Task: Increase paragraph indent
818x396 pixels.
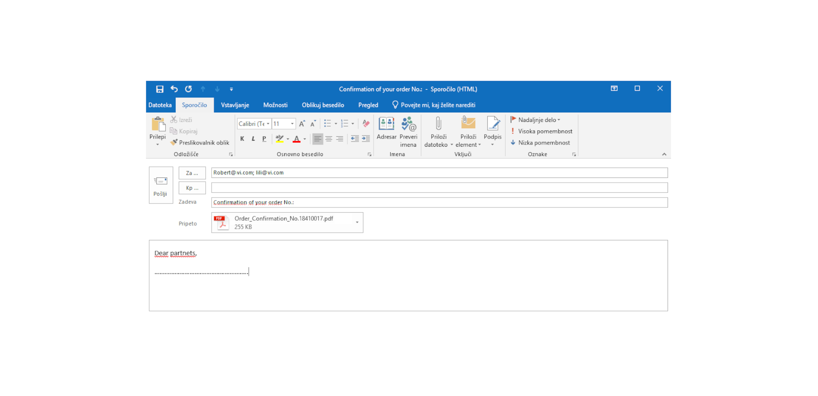Action: coord(366,139)
